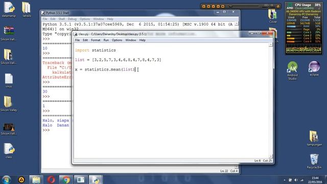Launch Android Studio from desktop shortcut
The height and width of the screenshot is (184, 327).
click(x=292, y=71)
